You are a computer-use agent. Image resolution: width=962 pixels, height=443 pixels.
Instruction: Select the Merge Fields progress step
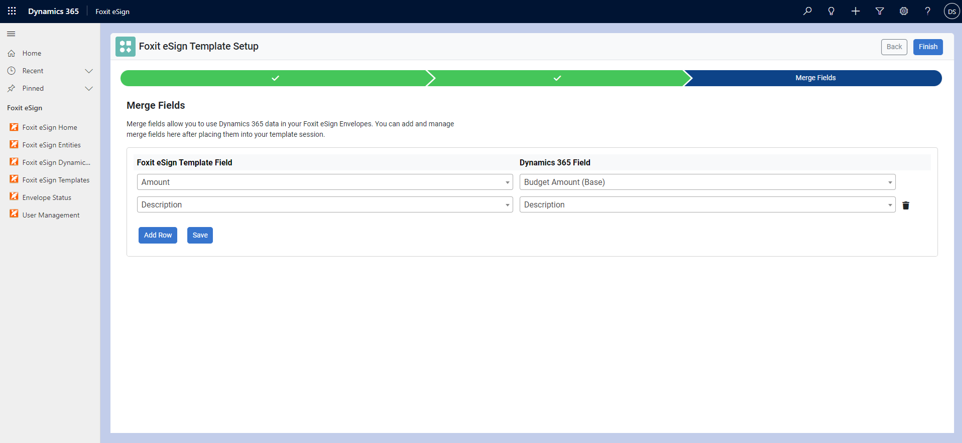coord(815,78)
